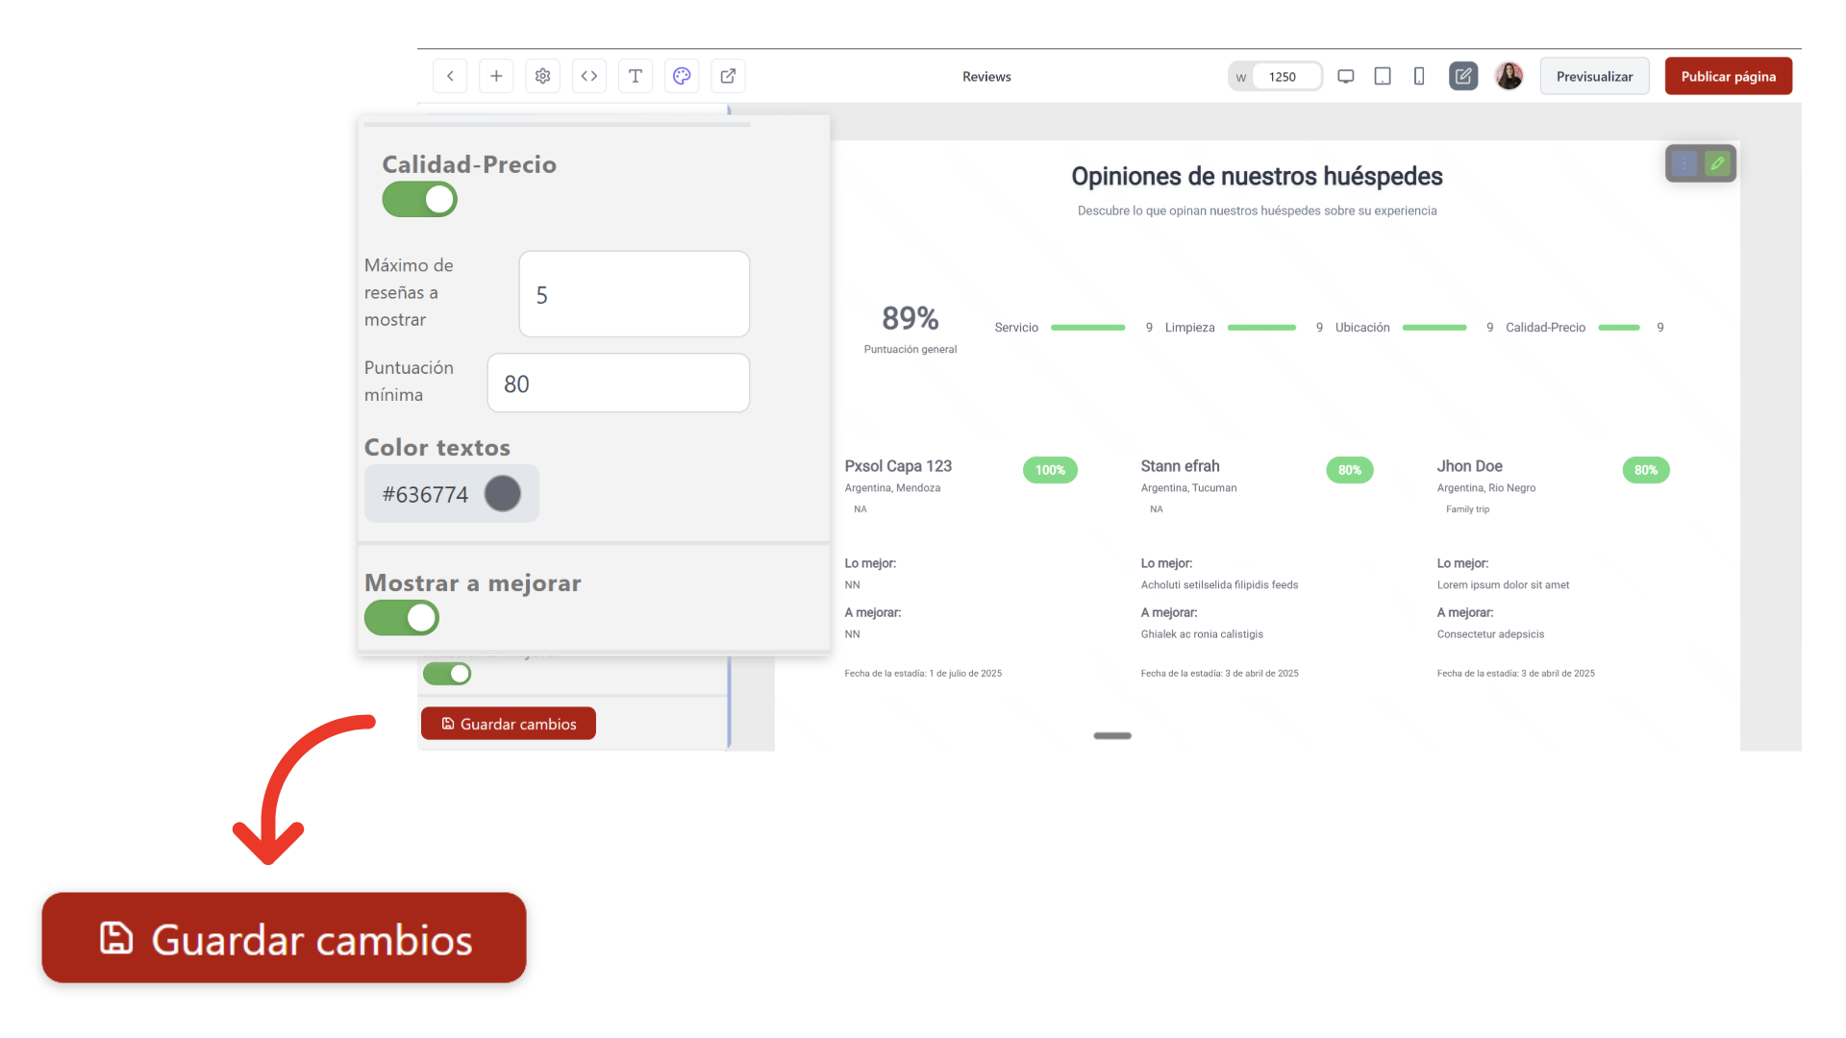1846x1038 pixels.
Task: Click the back arrow icon in toolbar
Action: 450,76
